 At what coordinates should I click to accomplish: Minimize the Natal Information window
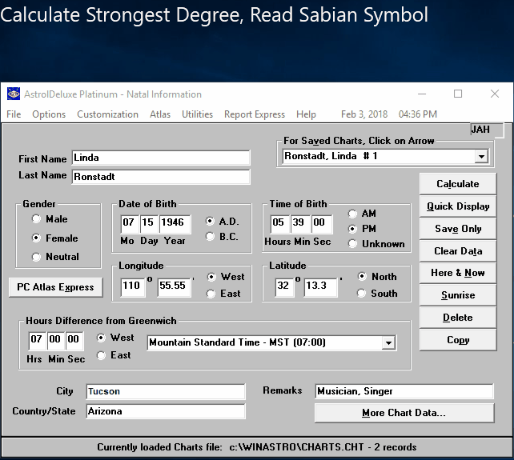coord(422,94)
